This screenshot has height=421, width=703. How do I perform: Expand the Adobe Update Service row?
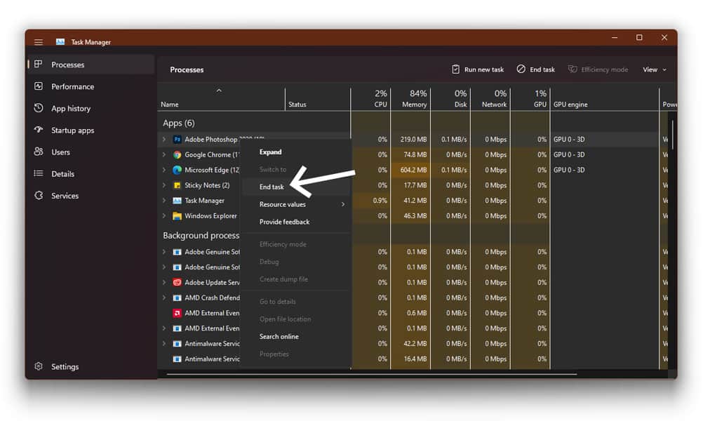click(164, 283)
